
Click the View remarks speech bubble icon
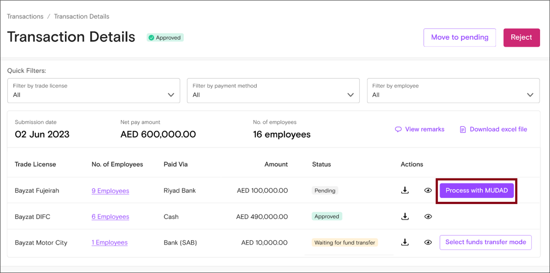point(398,129)
